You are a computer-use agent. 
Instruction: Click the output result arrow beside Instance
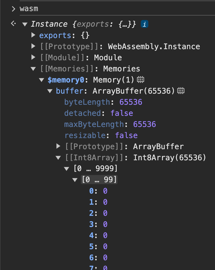(x=13, y=23)
